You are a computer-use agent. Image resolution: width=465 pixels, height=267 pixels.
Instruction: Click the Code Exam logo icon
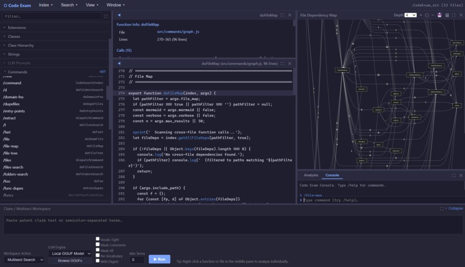coord(5,5)
